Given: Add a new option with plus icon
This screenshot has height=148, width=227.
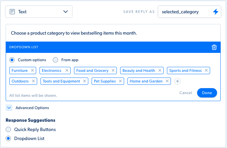Looking at the screenshot, I should point(178,81).
